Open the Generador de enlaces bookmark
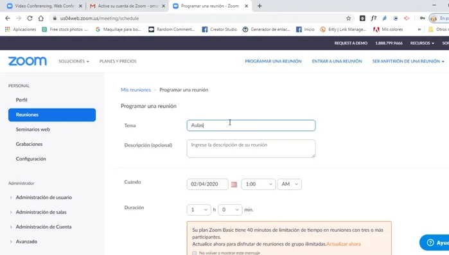Image resolution: width=449 pixels, height=255 pixels. tap(267, 30)
